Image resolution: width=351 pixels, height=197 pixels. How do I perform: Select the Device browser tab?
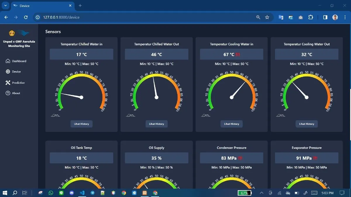click(42, 6)
